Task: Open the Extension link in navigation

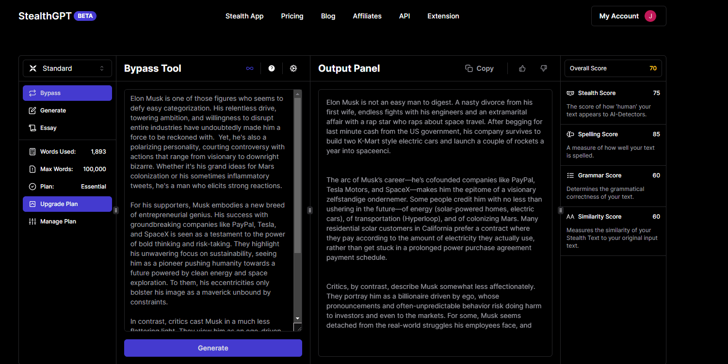Action: 443,16
